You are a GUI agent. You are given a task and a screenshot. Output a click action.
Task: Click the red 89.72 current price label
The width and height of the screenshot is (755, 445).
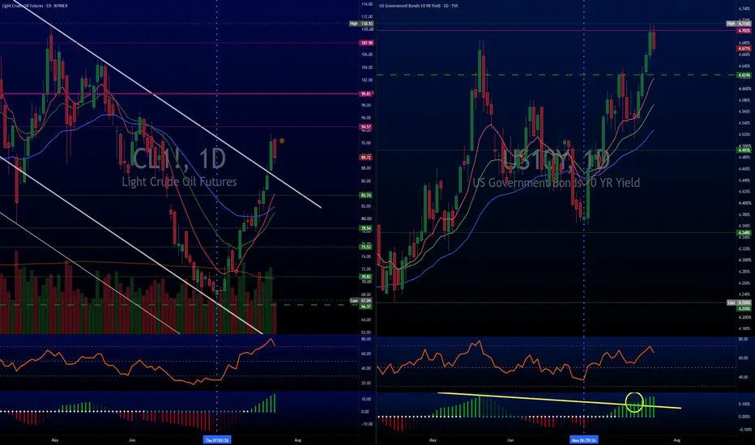coord(366,157)
